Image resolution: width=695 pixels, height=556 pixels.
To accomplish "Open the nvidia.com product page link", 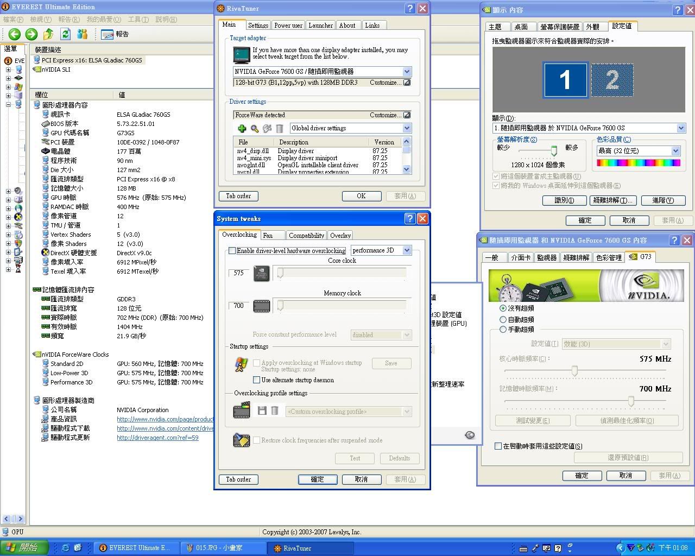I will [x=165, y=419].
